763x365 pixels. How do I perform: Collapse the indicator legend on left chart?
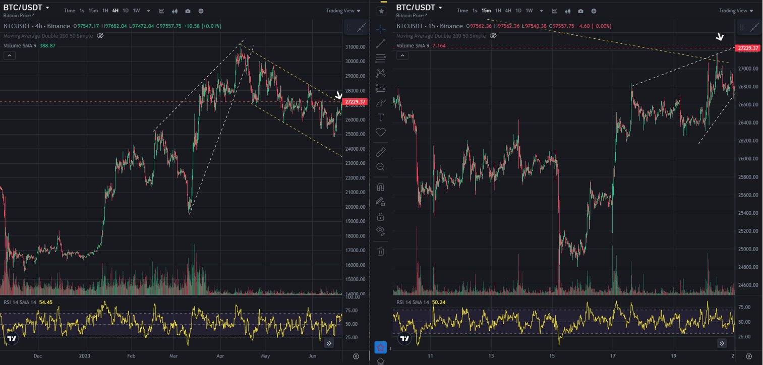[10, 55]
